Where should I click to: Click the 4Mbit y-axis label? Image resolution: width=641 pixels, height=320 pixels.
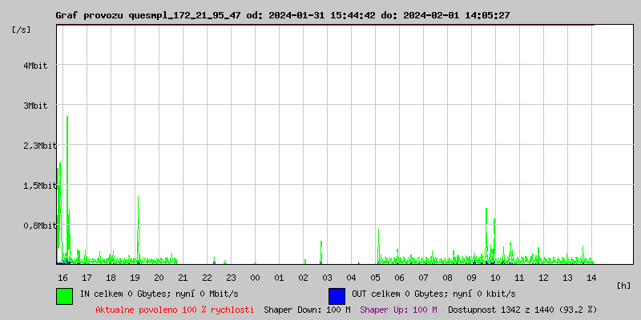[x=35, y=66]
